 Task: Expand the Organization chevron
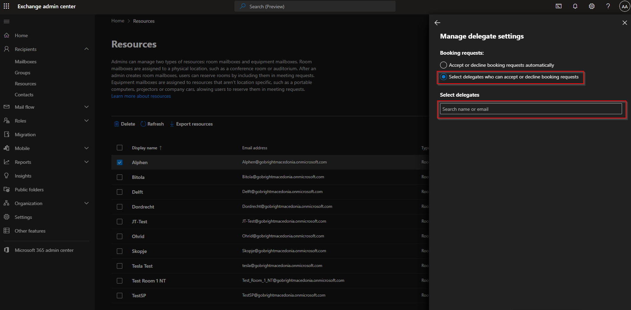pyautogui.click(x=86, y=203)
